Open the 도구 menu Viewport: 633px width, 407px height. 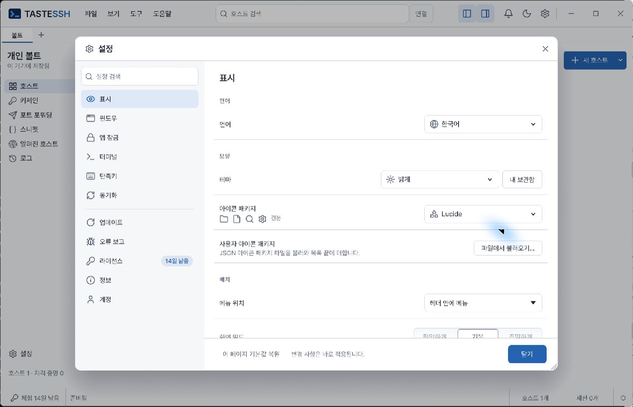(136, 14)
